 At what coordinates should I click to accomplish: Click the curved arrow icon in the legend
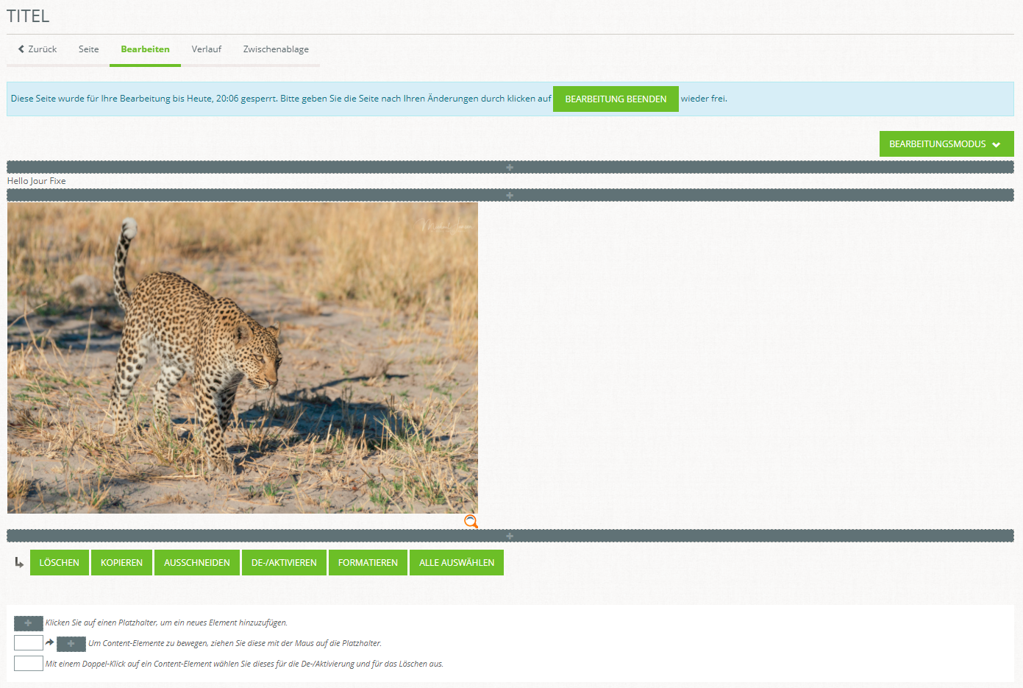pos(50,642)
